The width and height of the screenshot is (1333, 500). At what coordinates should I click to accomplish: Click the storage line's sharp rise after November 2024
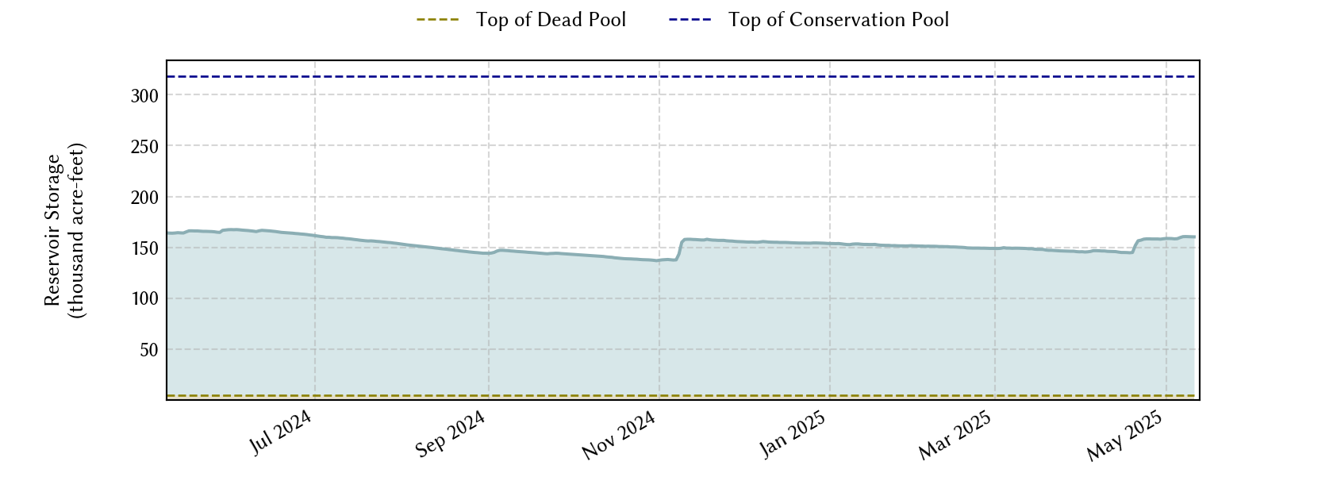tap(679, 248)
